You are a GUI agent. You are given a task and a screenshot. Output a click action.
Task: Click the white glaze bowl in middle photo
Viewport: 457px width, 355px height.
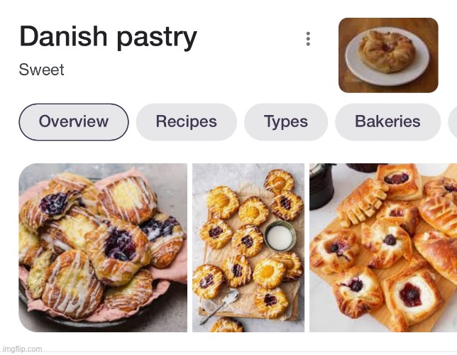click(x=279, y=236)
